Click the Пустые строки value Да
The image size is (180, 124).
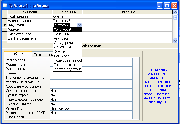pos(91,95)
